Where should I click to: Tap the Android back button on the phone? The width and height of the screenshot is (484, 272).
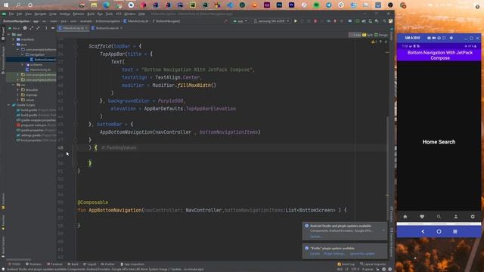(423, 232)
